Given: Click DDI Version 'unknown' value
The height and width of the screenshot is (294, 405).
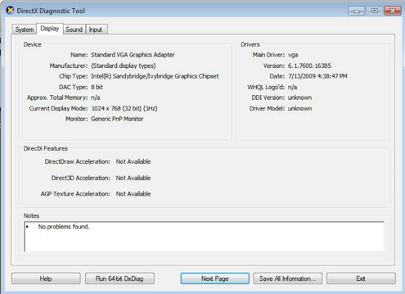Looking at the screenshot, I should (300, 98).
